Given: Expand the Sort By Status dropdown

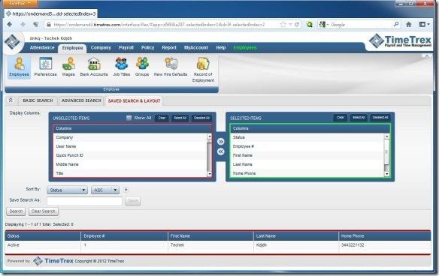Looking at the screenshot, I should (x=67, y=190).
